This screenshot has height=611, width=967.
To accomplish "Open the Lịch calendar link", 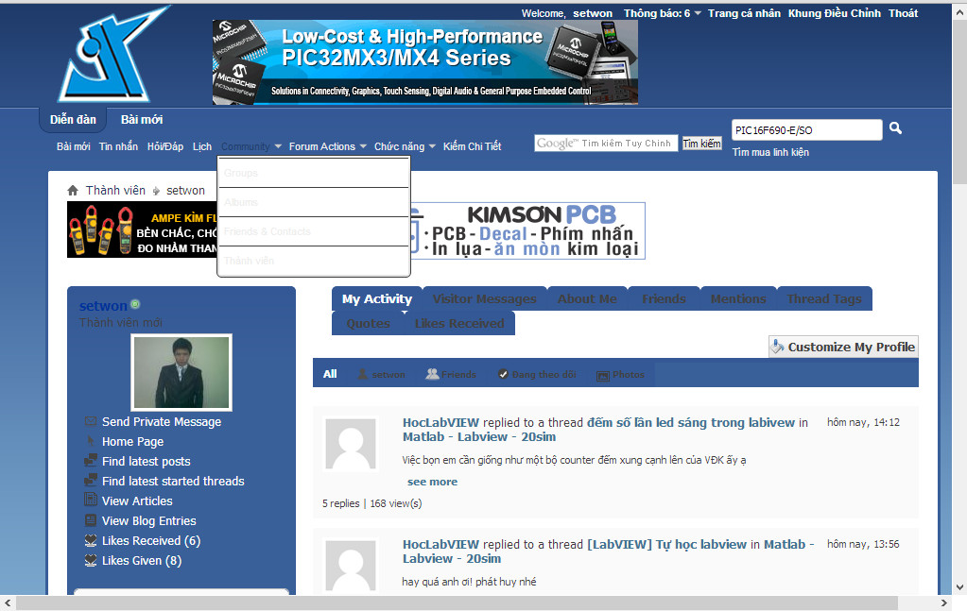I will coord(202,146).
